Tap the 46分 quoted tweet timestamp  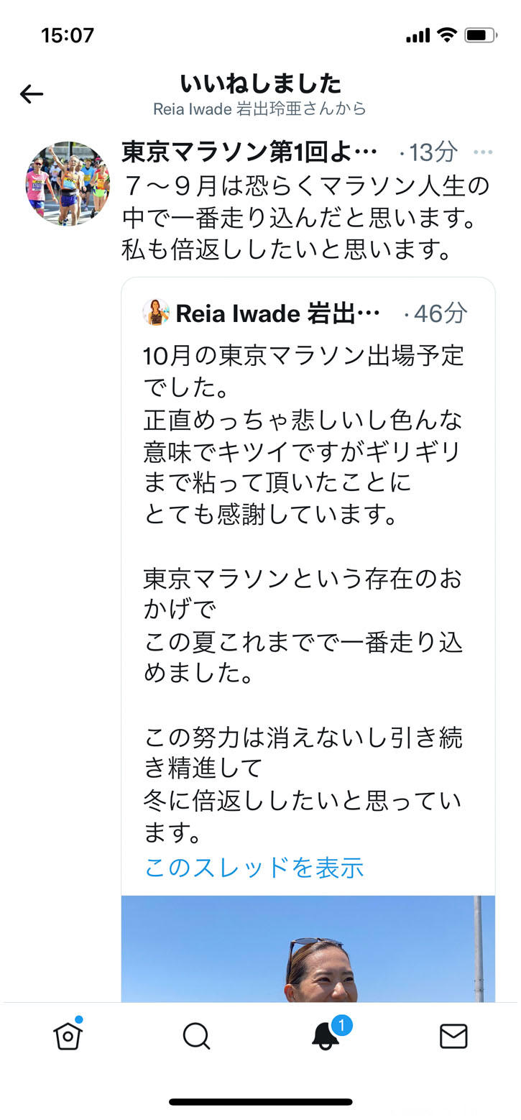[x=439, y=313]
